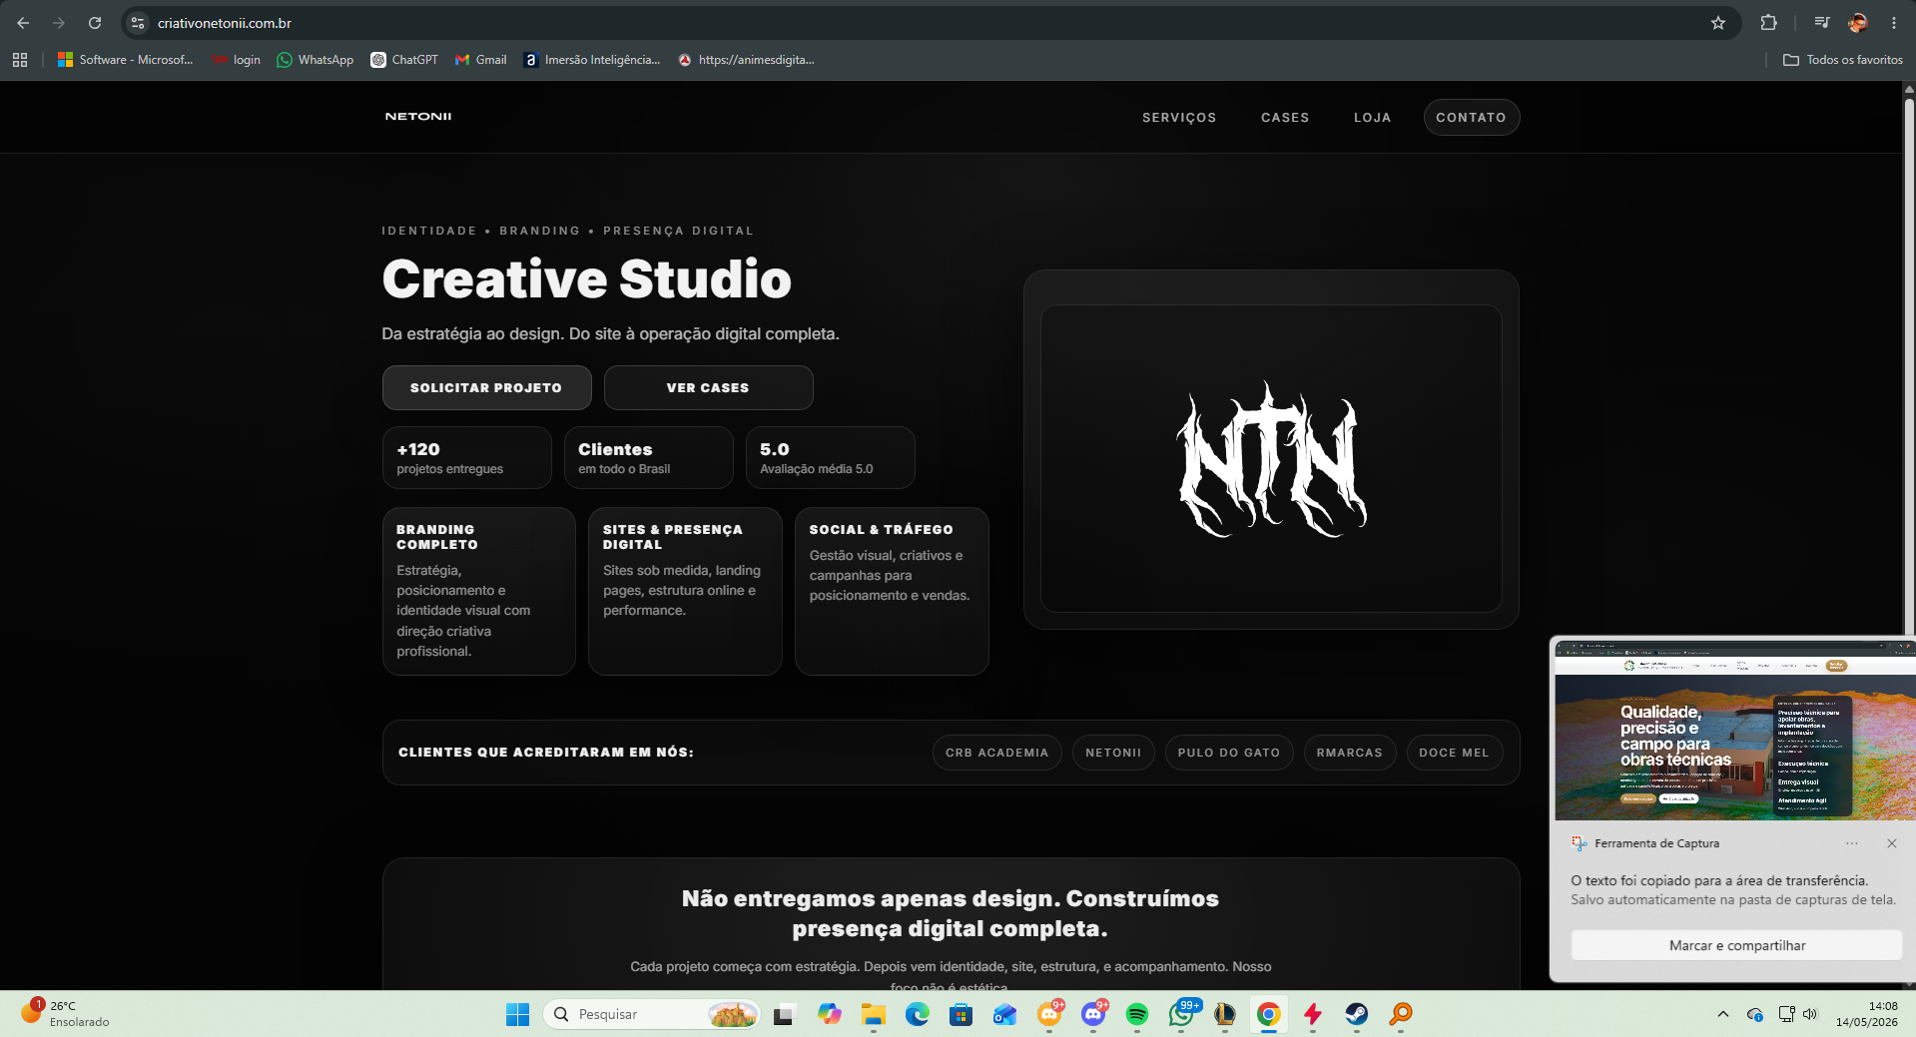Select the DOCE MEL client chip
This screenshot has width=1916, height=1037.
point(1454,753)
